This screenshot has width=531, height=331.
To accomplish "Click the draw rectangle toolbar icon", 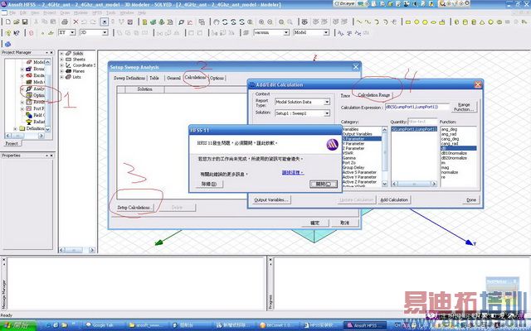I will click(x=408, y=22).
